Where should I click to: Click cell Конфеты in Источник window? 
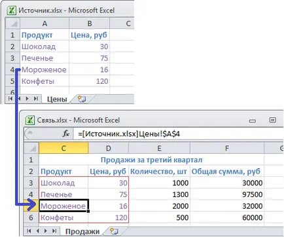44,81
